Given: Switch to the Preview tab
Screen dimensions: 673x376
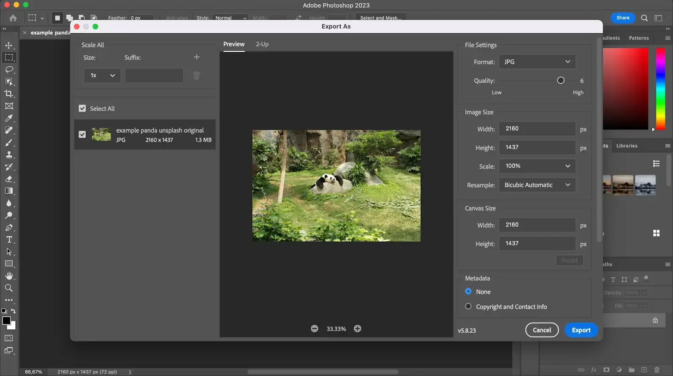Looking at the screenshot, I should pos(234,44).
